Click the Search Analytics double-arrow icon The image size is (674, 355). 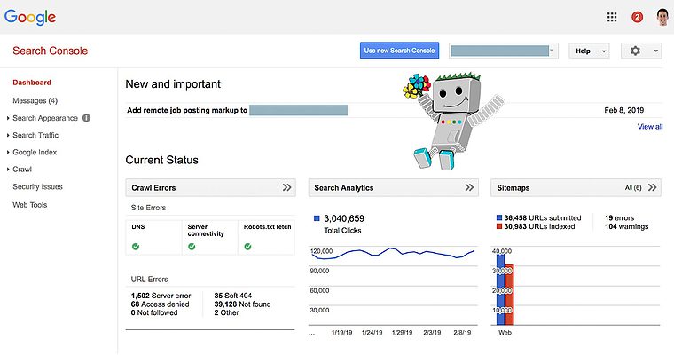[469, 187]
